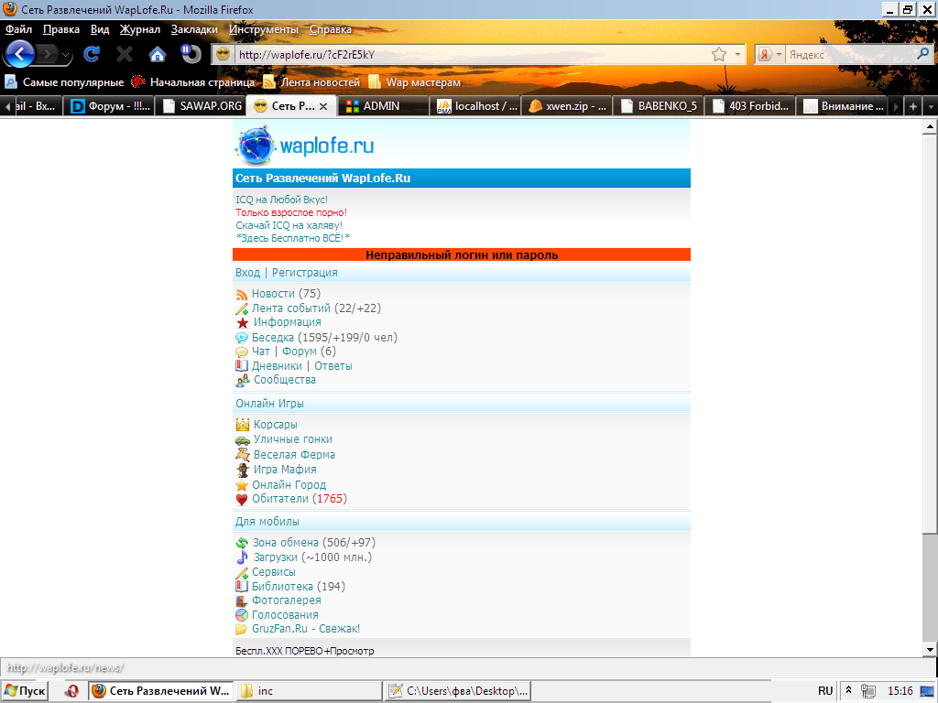Open the Ответы link
The height and width of the screenshot is (703, 938).
point(333,366)
